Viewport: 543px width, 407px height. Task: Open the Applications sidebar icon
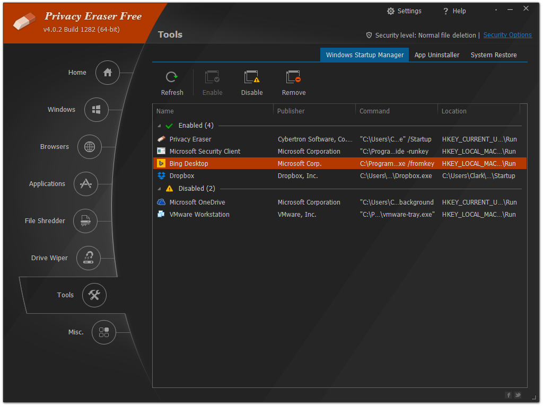(x=86, y=184)
